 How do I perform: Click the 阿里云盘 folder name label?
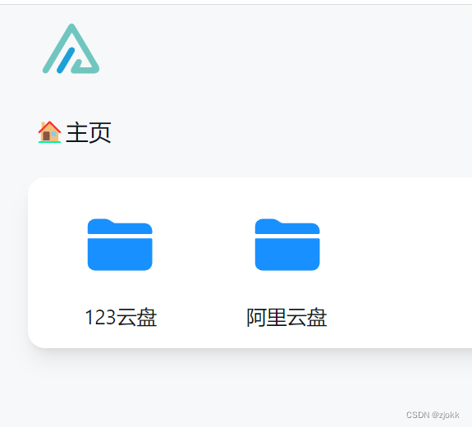coord(286,318)
